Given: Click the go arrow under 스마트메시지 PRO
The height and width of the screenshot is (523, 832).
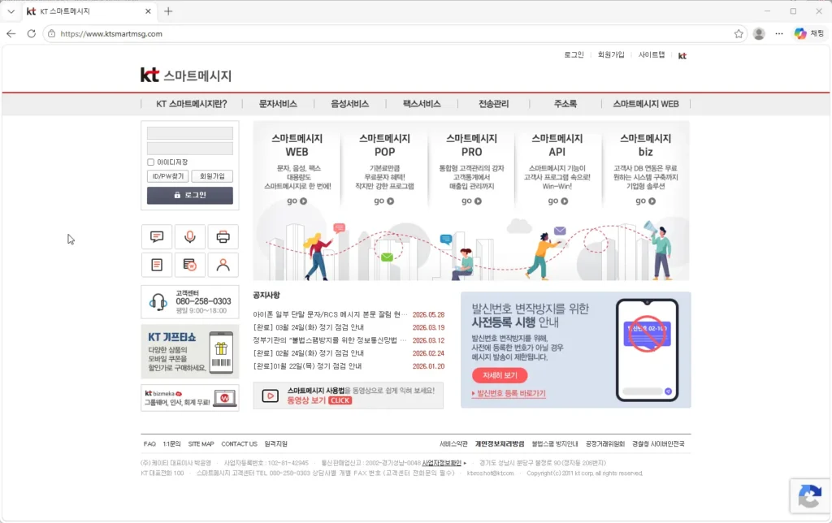Looking at the screenshot, I should pos(472,201).
